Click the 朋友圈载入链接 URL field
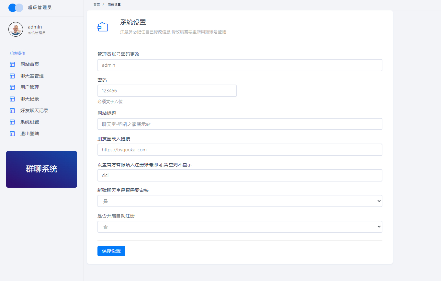This screenshot has height=281, width=441. (240, 150)
